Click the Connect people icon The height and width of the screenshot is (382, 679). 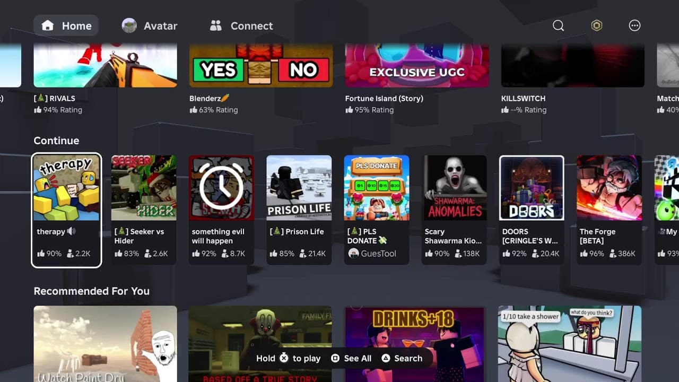click(215, 25)
